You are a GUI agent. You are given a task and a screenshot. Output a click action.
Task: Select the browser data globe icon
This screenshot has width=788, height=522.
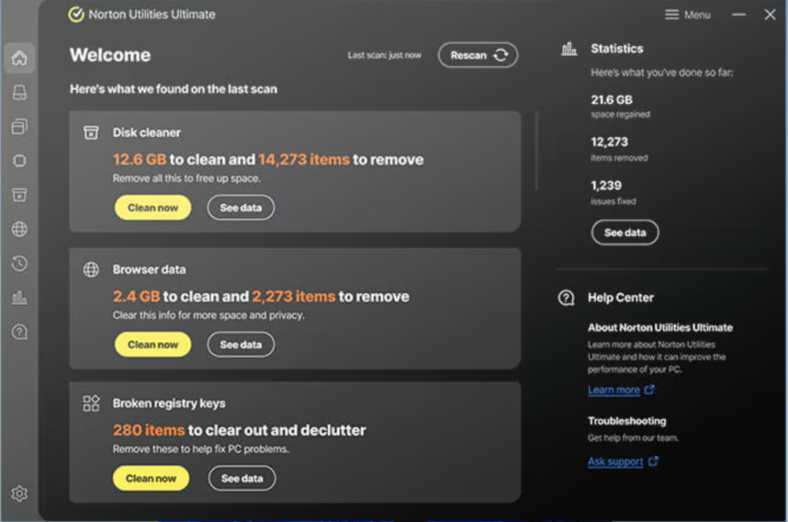coord(19,230)
